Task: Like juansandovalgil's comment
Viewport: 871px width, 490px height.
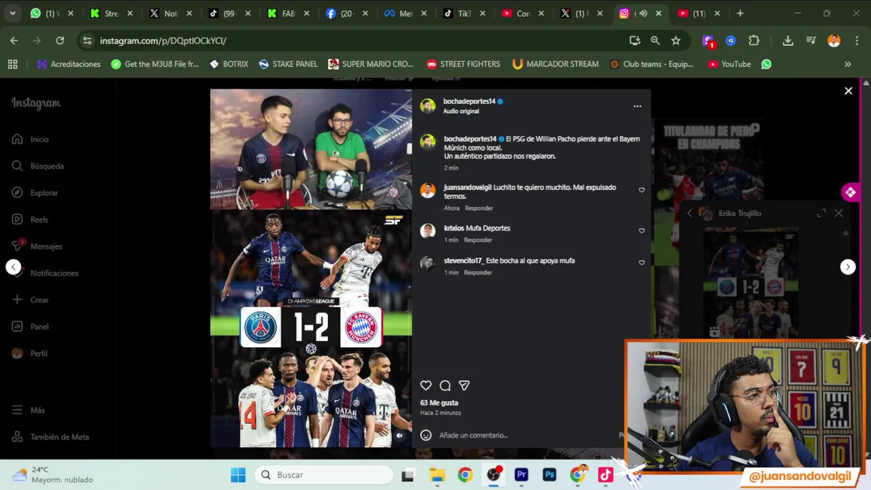Action: point(642,191)
